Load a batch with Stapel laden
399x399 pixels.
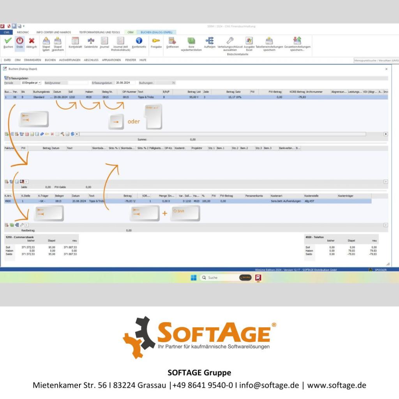pos(46,44)
